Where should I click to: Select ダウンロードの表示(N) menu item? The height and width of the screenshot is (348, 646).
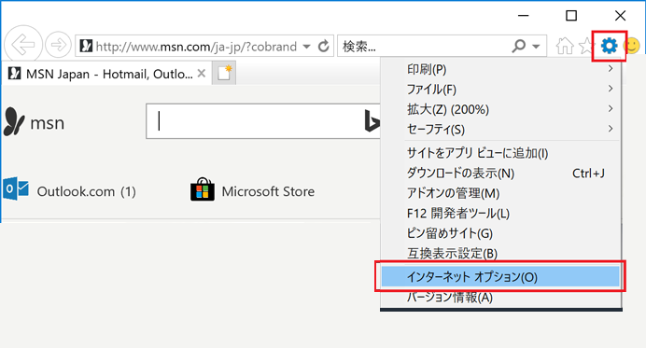click(x=501, y=174)
